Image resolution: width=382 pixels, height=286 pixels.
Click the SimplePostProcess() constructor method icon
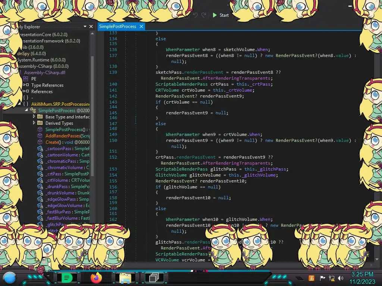click(40, 129)
